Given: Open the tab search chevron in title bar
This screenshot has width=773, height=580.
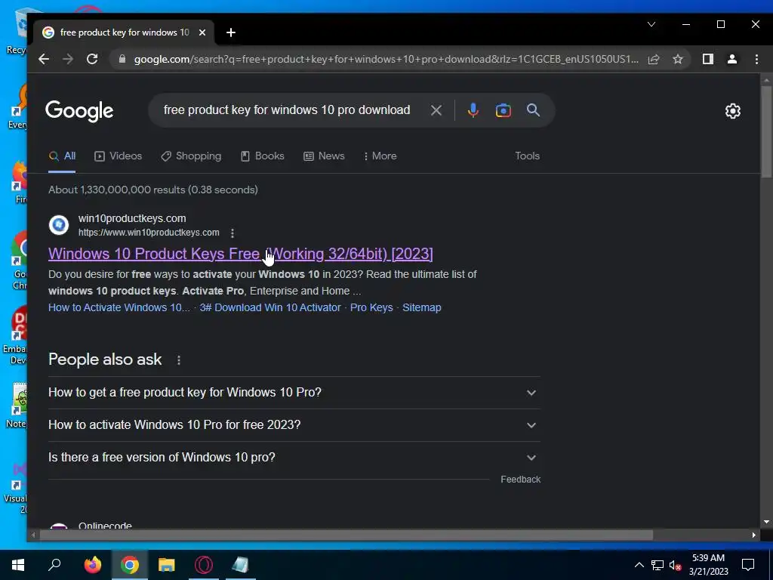Looking at the screenshot, I should coord(651,24).
